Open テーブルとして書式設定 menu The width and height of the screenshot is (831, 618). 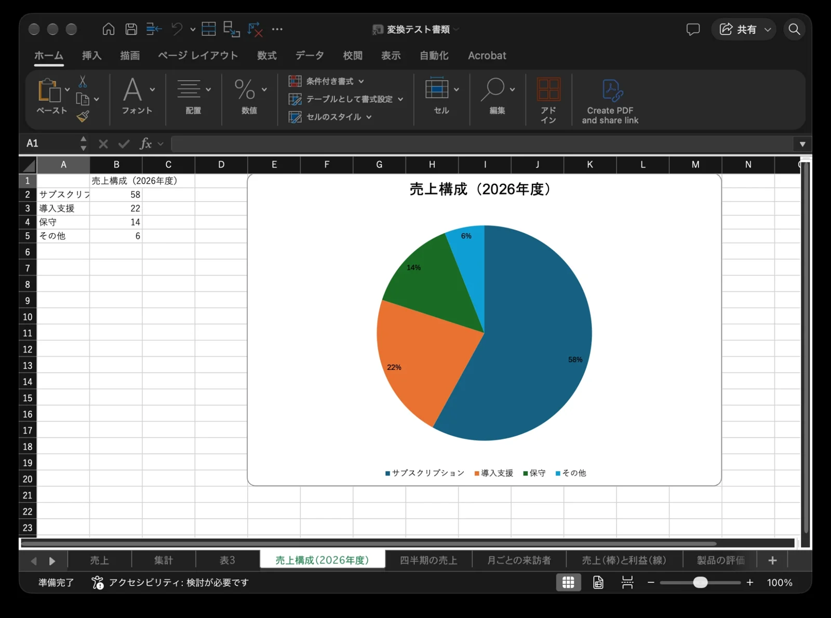(x=346, y=99)
